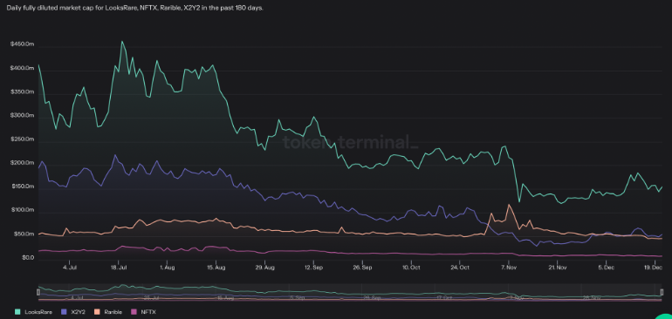Click the 15. Aug x-axis date label

coord(216,268)
